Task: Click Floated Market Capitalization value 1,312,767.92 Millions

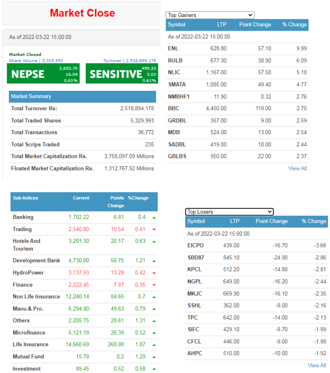Action: (129, 169)
